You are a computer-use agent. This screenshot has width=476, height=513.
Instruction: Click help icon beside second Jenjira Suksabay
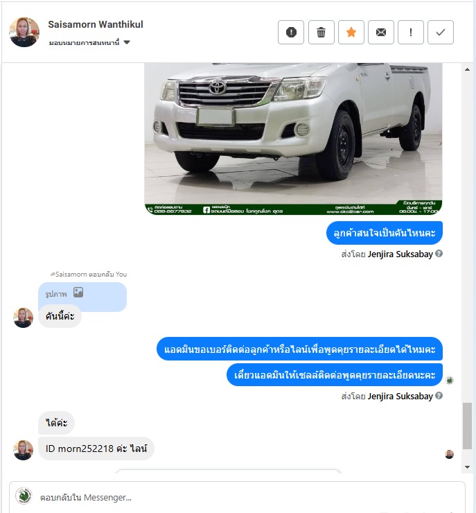[x=439, y=396]
